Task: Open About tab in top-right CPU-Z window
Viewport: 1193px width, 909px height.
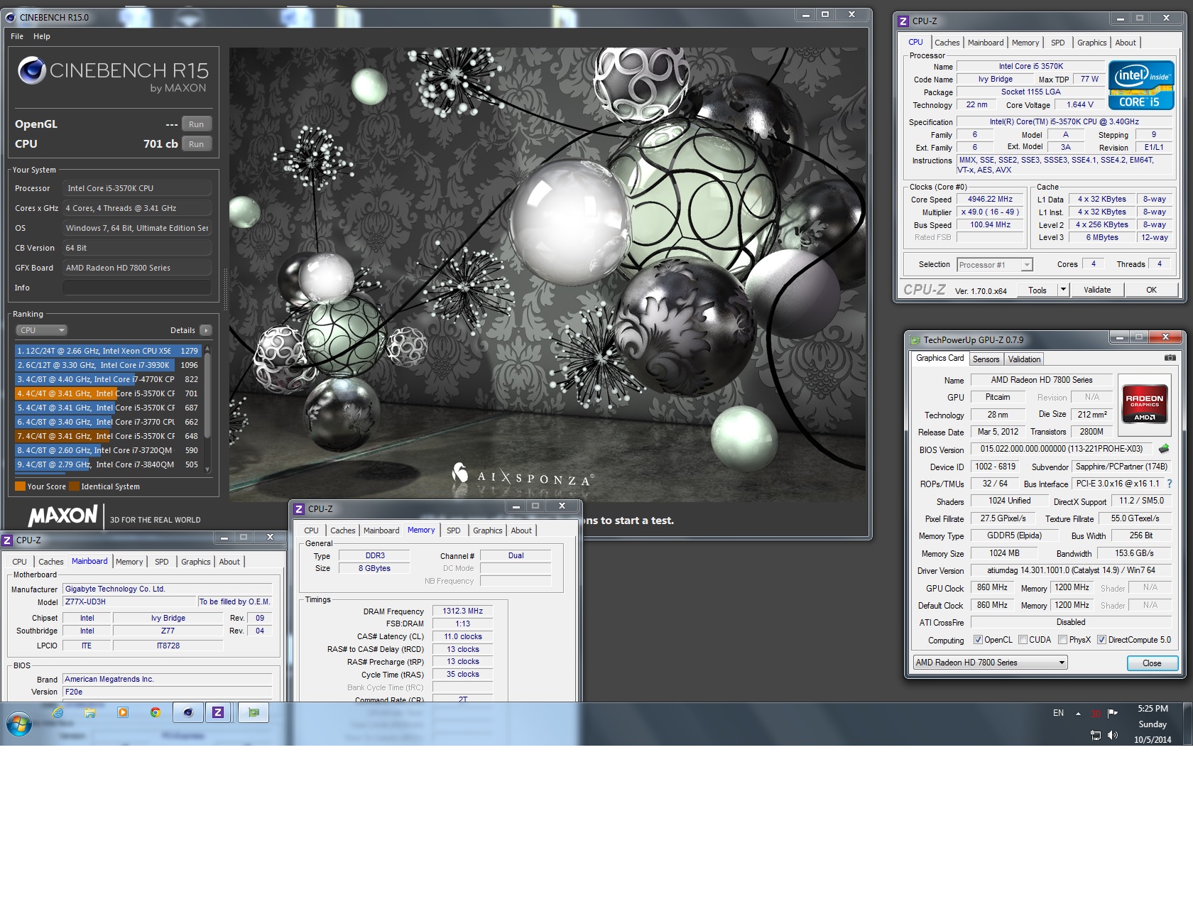Action: tap(1126, 43)
